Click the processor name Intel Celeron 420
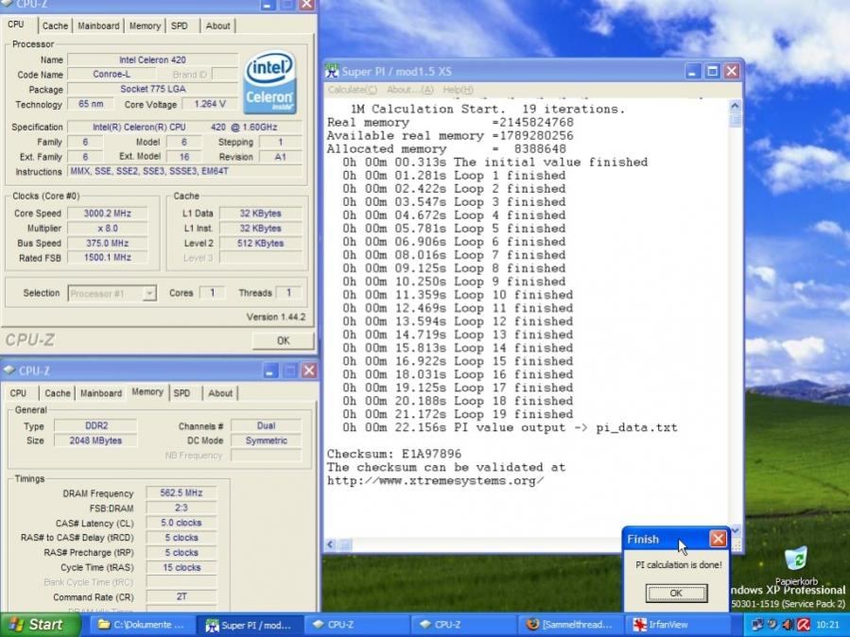The height and width of the screenshot is (637, 850). coord(152,60)
